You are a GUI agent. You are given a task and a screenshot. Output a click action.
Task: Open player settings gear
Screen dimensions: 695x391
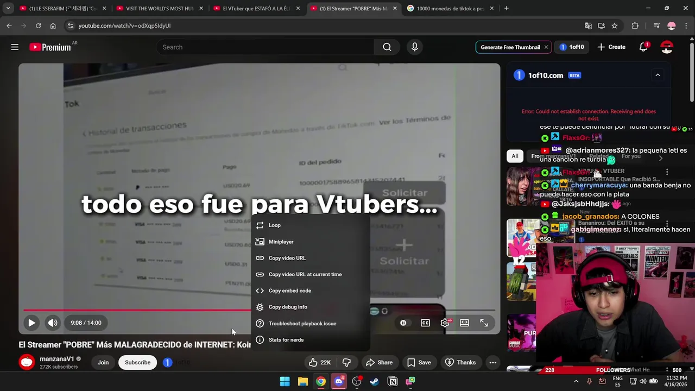(x=445, y=323)
